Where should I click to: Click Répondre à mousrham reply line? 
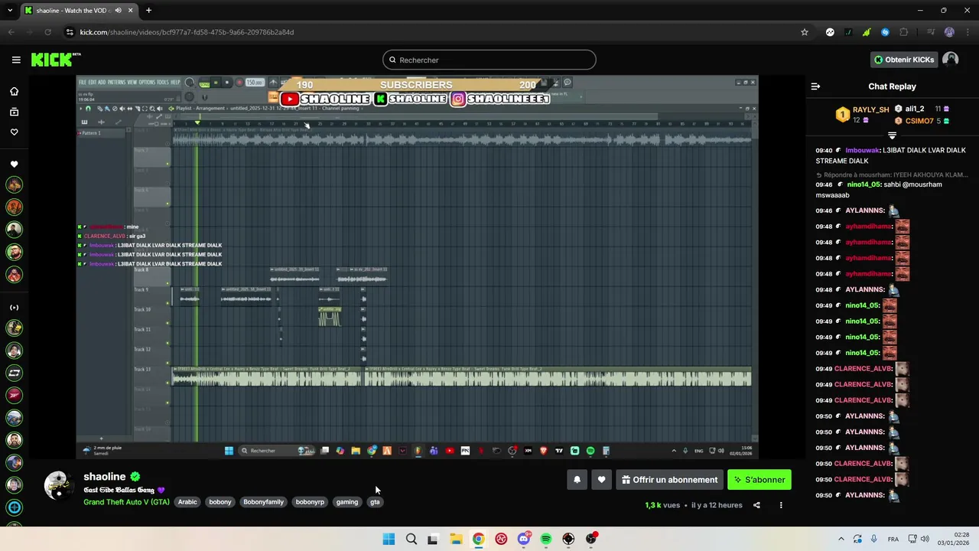tap(892, 175)
